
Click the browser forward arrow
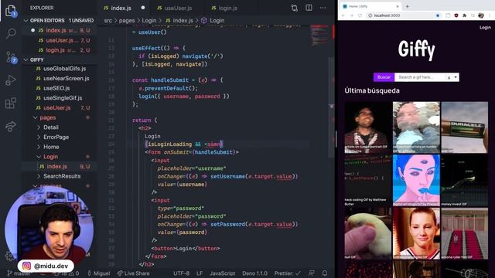click(x=352, y=15)
